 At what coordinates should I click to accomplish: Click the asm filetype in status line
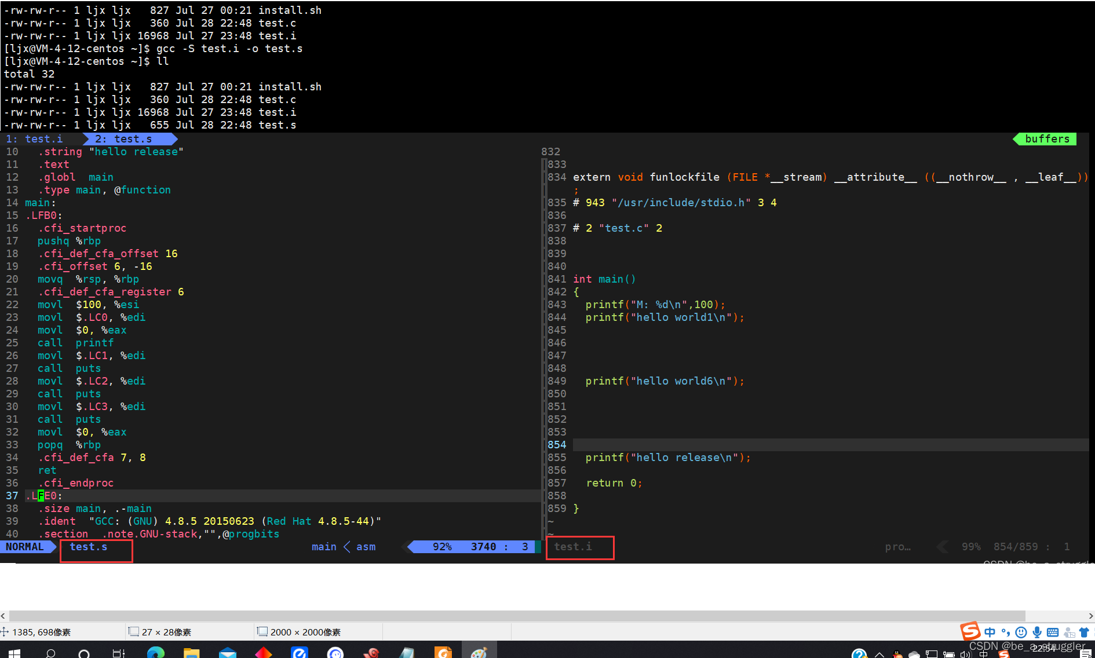point(366,547)
